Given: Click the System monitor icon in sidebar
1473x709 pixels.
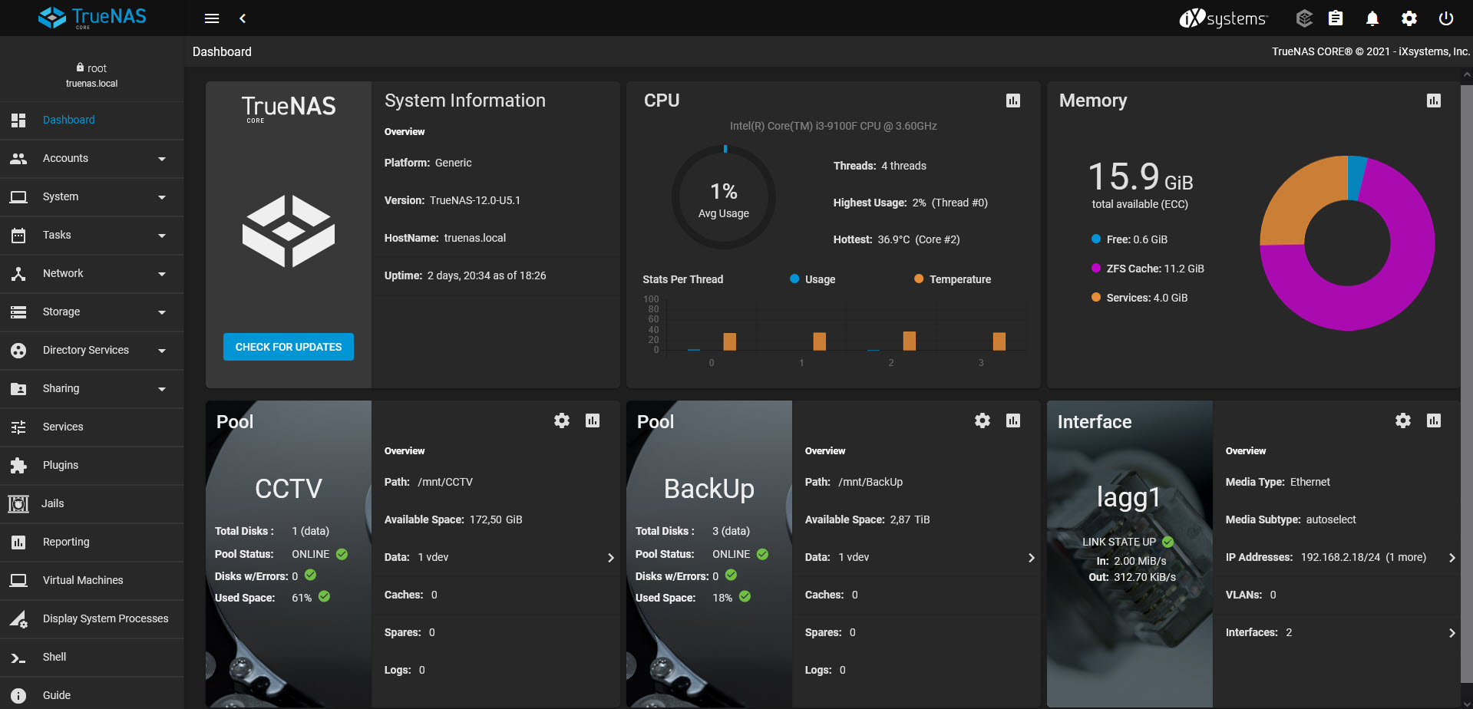Looking at the screenshot, I should click(18, 197).
